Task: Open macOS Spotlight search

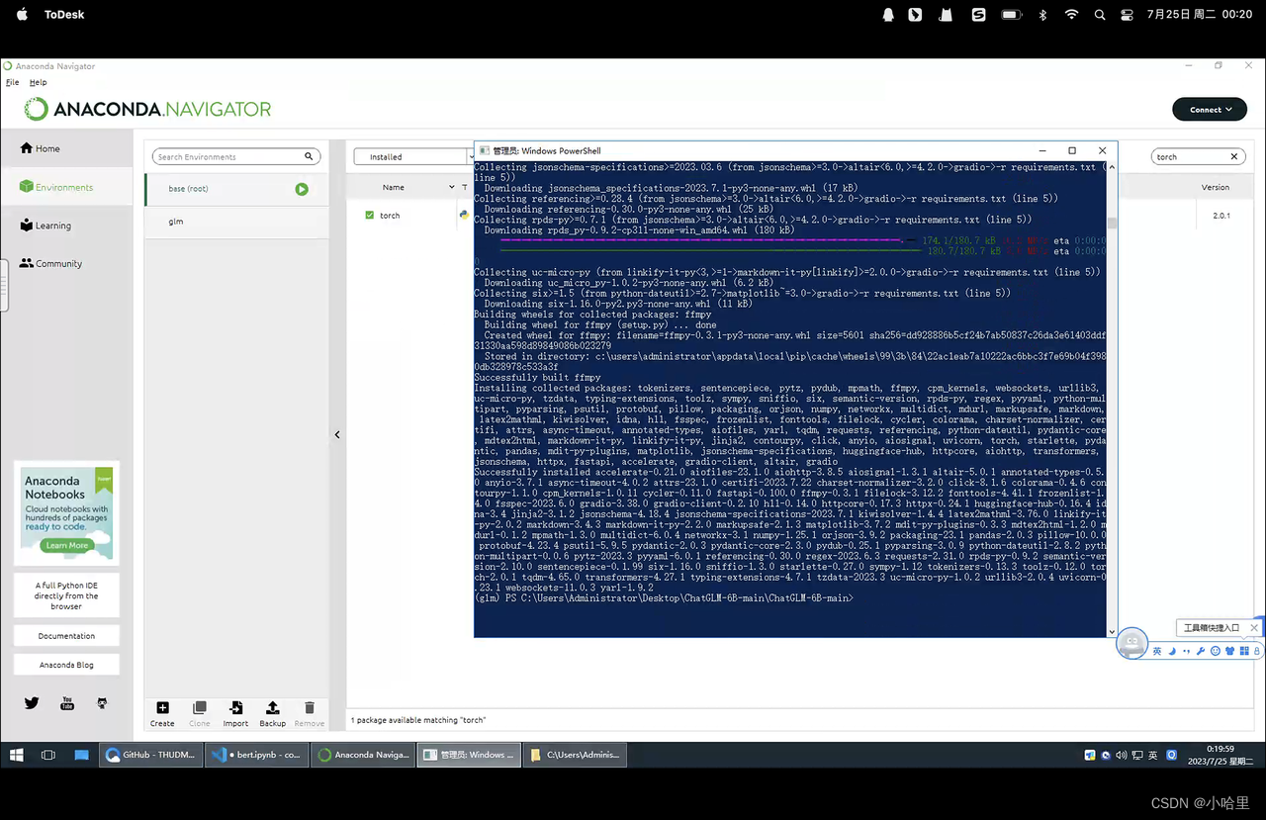Action: click(1100, 15)
